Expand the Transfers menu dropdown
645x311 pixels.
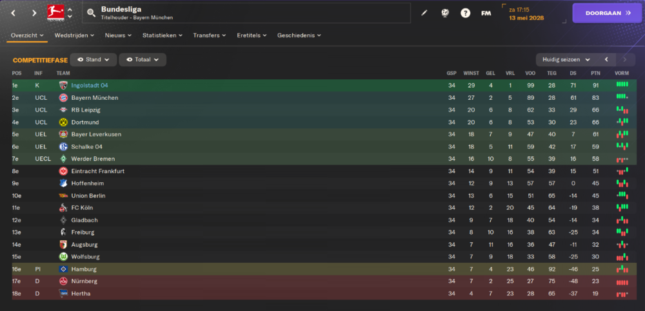[210, 35]
